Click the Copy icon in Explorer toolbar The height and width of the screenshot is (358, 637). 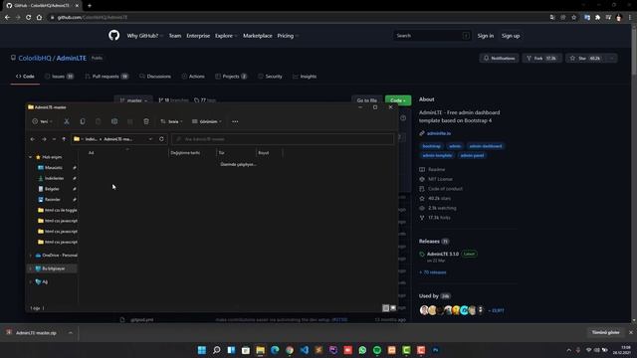pos(83,121)
